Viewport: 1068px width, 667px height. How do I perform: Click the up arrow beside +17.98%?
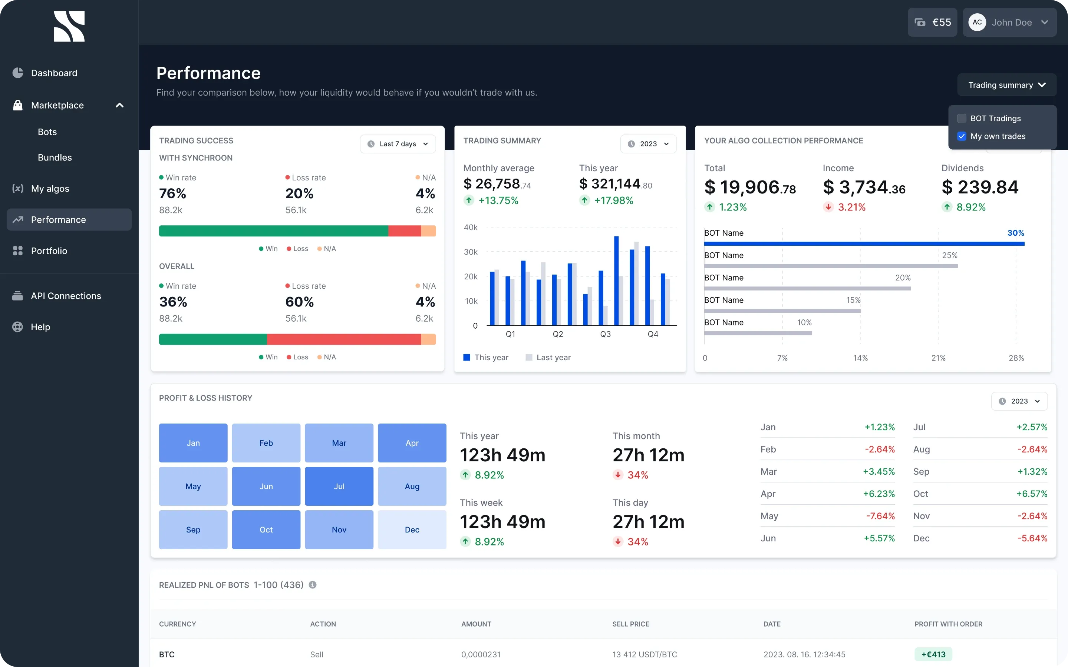[584, 200]
